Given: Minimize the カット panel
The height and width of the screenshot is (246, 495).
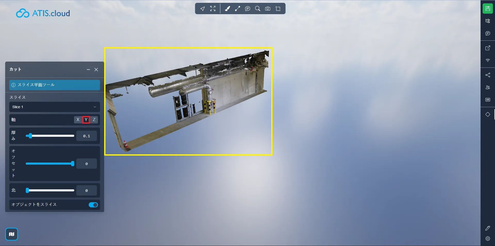Looking at the screenshot, I should click(x=88, y=70).
